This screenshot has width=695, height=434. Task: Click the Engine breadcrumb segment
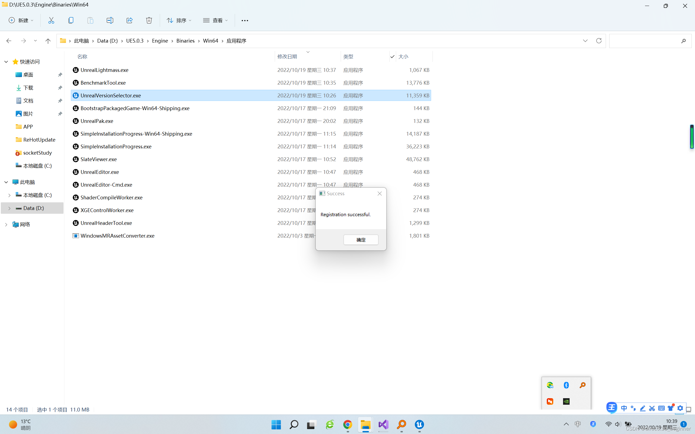160,41
